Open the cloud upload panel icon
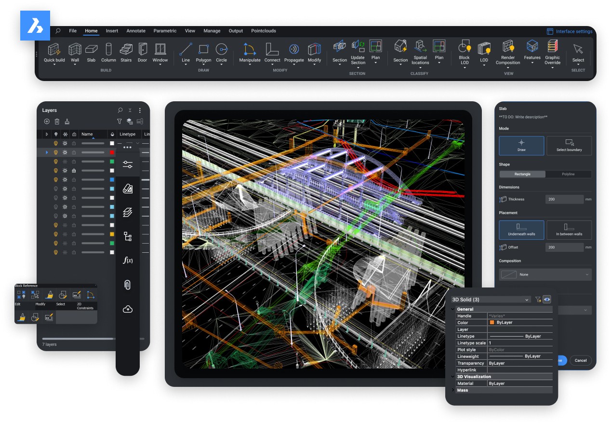The image size is (611, 424). (128, 309)
